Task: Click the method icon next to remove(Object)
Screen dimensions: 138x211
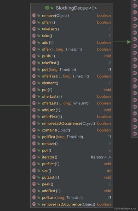Action: (x=34, y=15)
